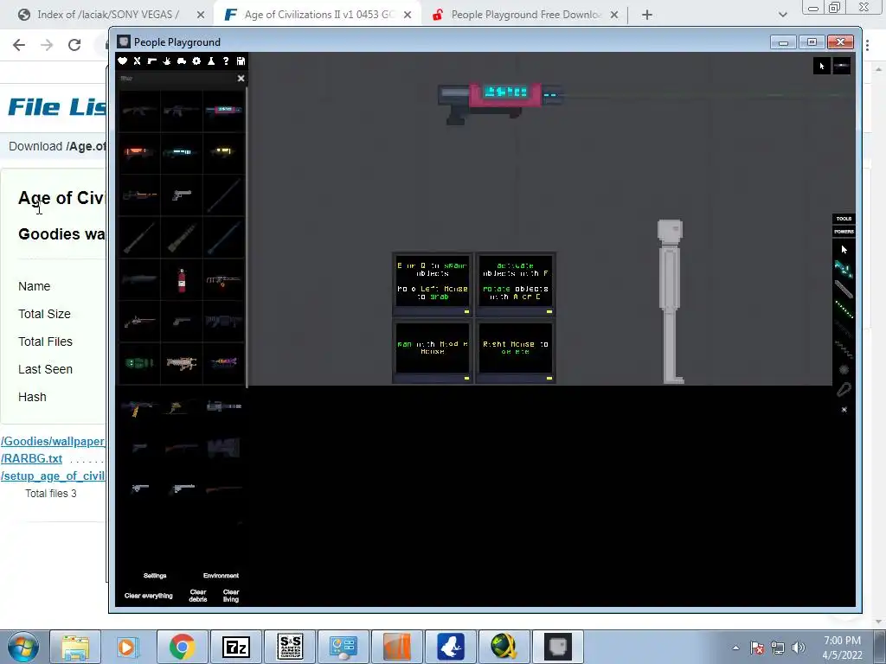This screenshot has height=664, width=886.
Task: Open the /Goodies/wallpaper link
Action: (53, 441)
